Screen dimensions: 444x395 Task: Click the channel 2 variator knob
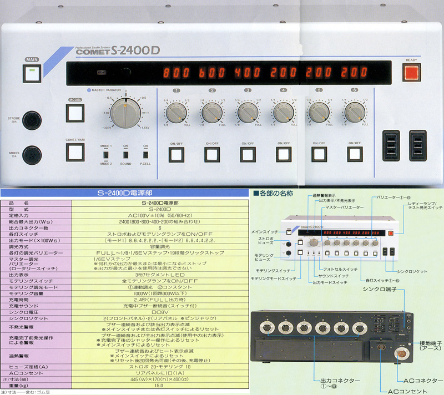coord(212,112)
